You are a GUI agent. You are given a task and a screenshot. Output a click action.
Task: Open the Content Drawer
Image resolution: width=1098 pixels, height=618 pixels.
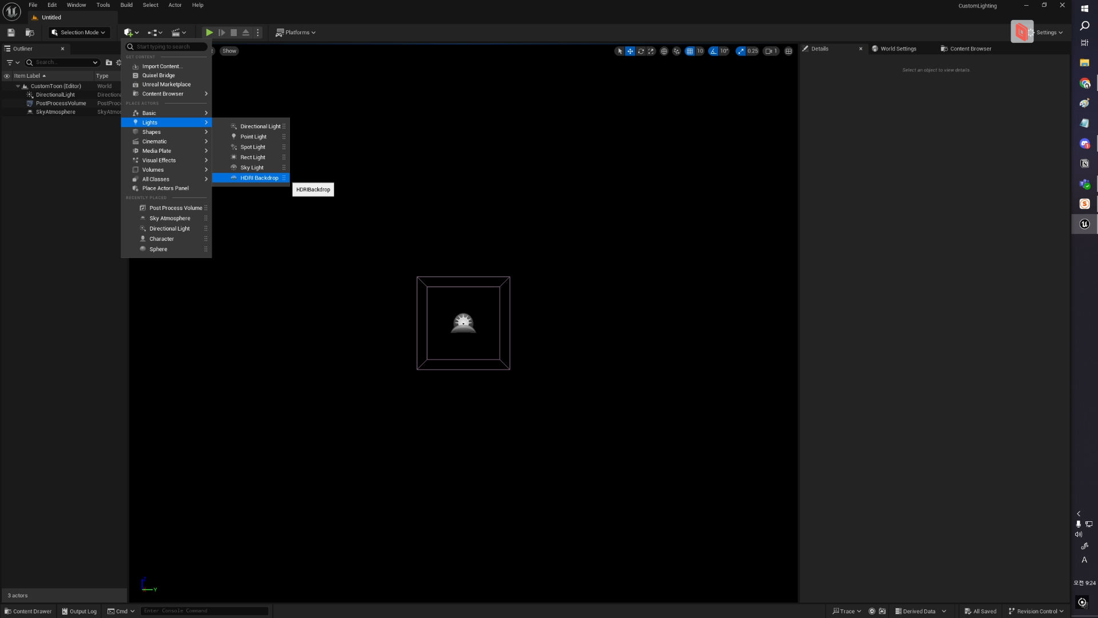(28, 611)
